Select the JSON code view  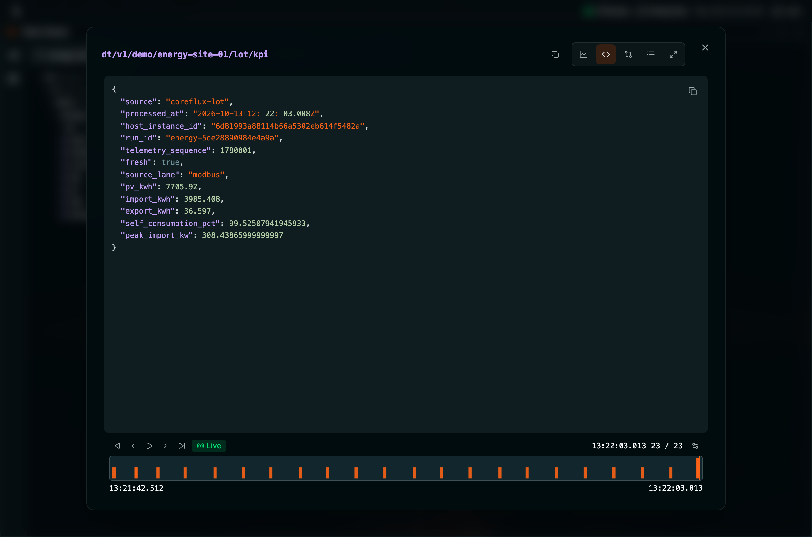point(606,54)
